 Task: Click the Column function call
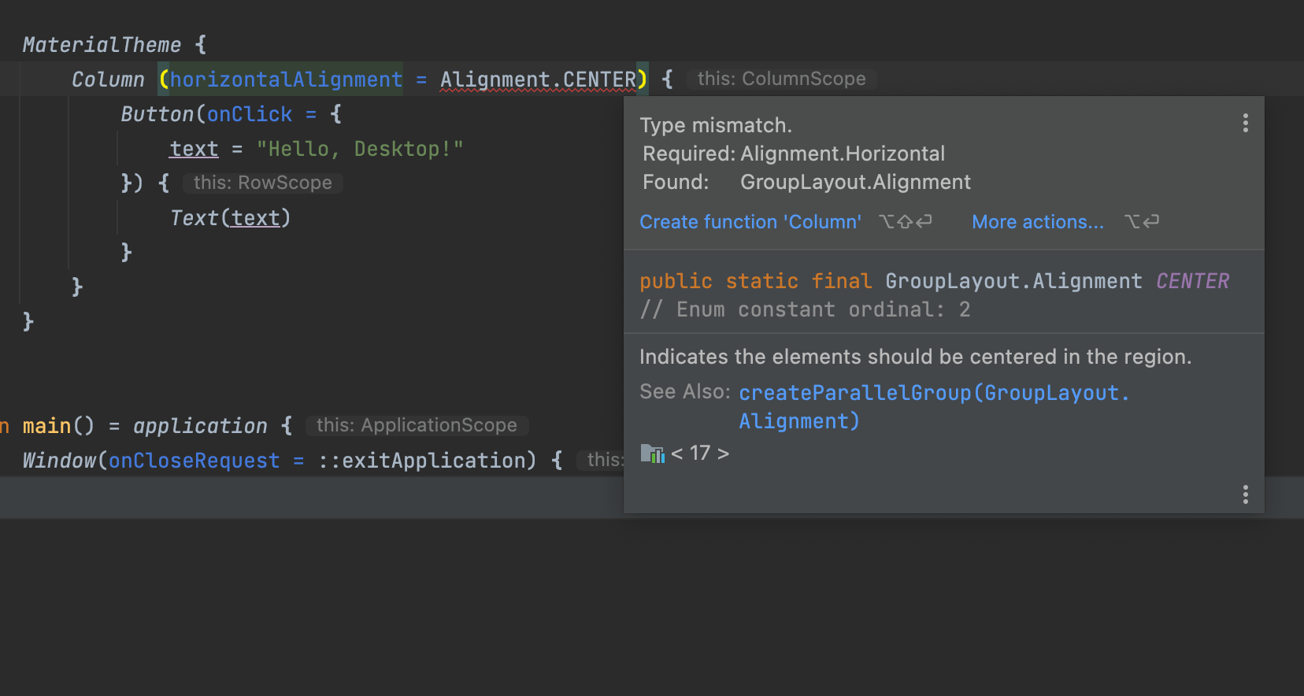point(108,80)
